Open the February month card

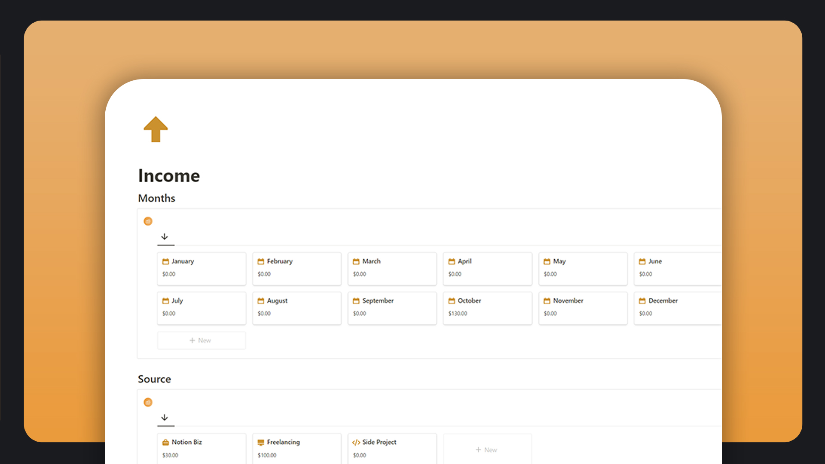point(296,269)
